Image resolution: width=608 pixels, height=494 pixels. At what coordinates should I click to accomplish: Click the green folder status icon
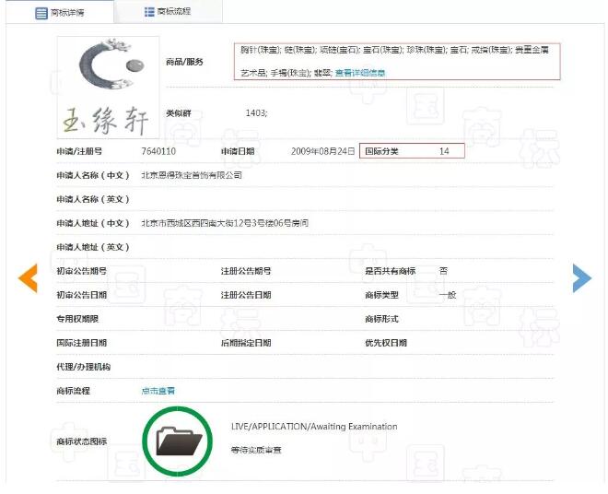pos(178,441)
